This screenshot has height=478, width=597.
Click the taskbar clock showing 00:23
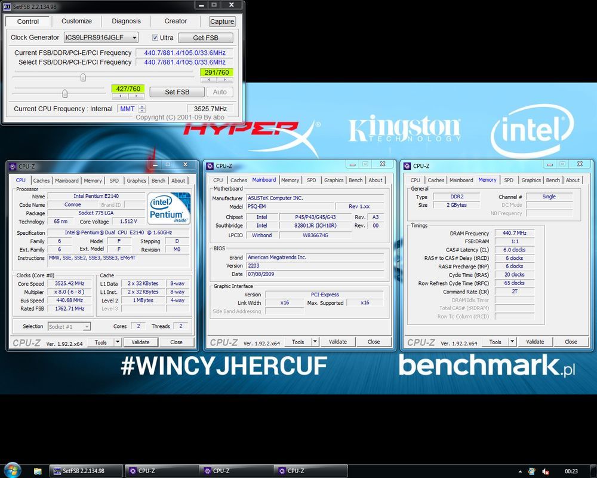click(x=571, y=471)
